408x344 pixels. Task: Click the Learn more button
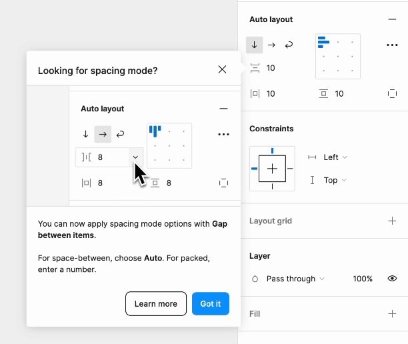coord(156,304)
